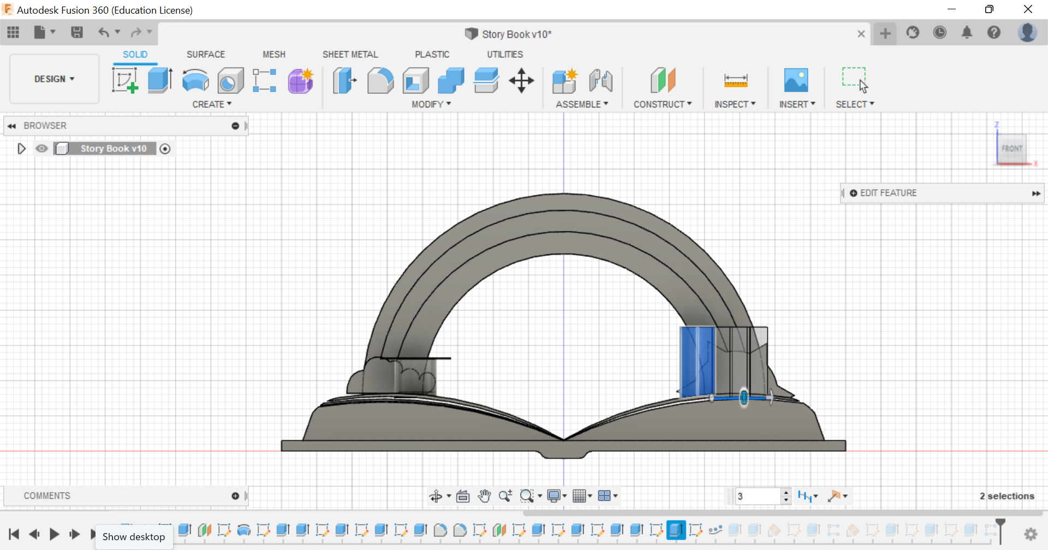
Task: Select the Revolve tool icon
Action: (195, 81)
